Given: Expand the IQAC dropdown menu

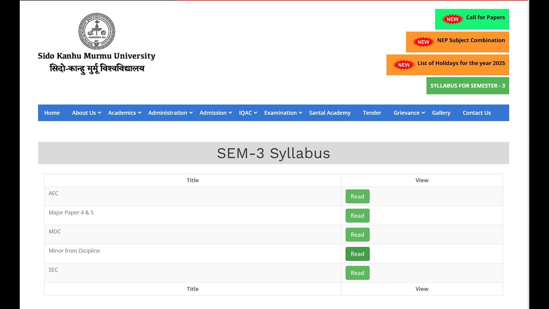Looking at the screenshot, I should point(248,113).
